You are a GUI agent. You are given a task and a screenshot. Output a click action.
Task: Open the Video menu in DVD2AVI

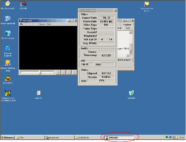pyautogui.click(x=27, y=24)
